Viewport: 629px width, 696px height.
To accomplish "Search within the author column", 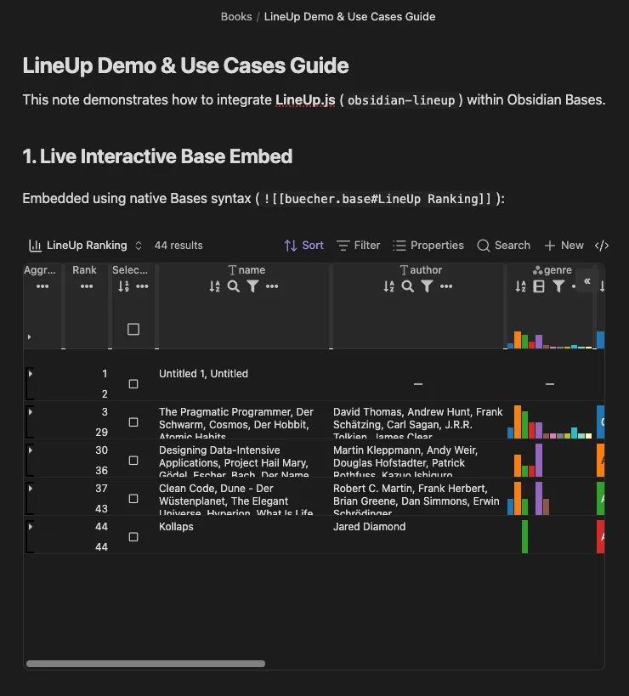I will pyautogui.click(x=407, y=286).
